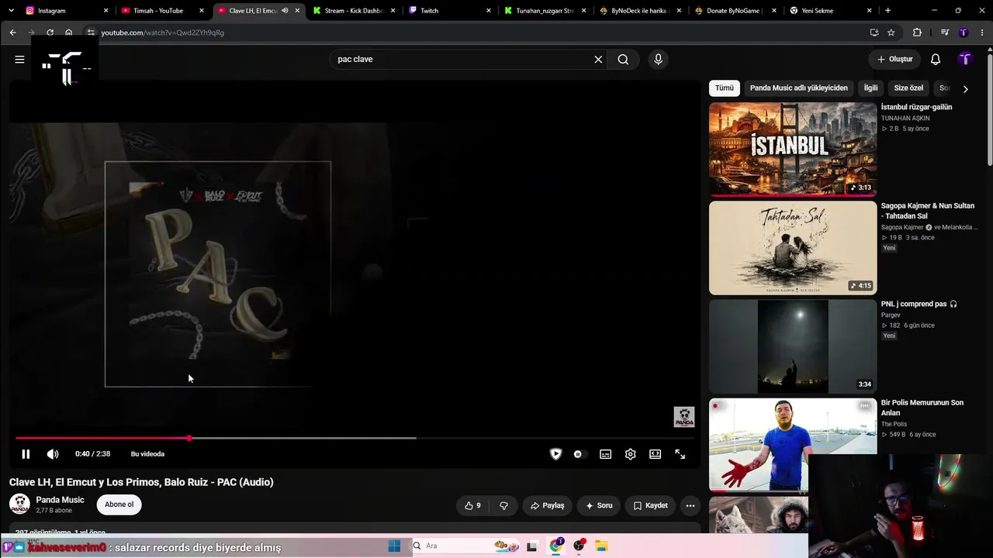Click the Oluştur create button
The width and height of the screenshot is (993, 558).
(x=894, y=59)
